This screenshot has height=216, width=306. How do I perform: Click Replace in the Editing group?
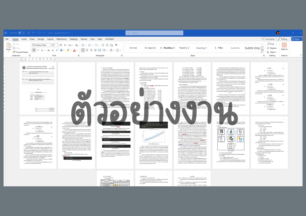(x=273, y=48)
